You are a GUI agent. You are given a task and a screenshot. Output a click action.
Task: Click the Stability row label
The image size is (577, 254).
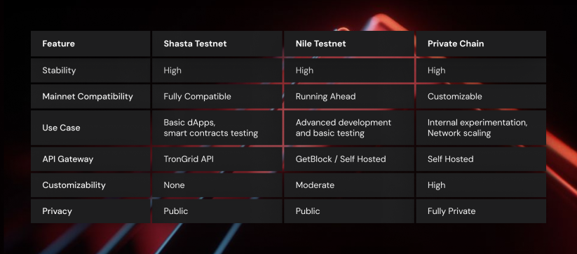[90, 70]
